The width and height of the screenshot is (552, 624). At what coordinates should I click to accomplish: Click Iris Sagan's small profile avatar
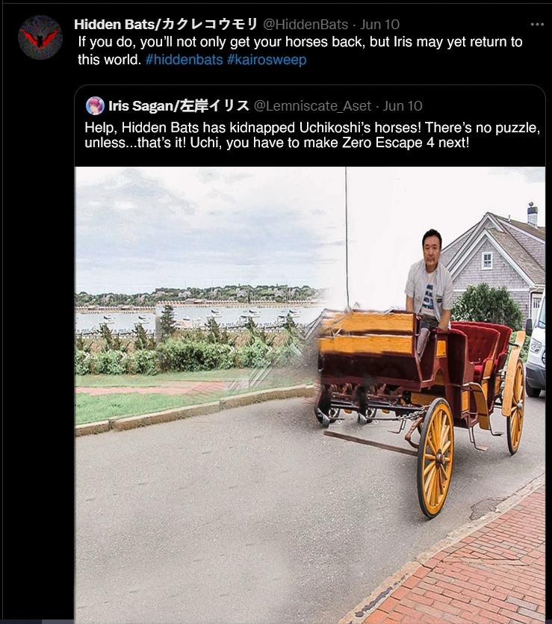tap(95, 106)
